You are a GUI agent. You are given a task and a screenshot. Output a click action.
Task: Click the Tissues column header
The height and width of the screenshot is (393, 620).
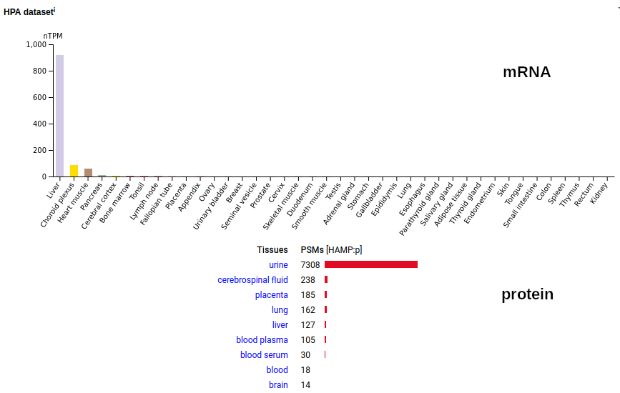(x=272, y=250)
